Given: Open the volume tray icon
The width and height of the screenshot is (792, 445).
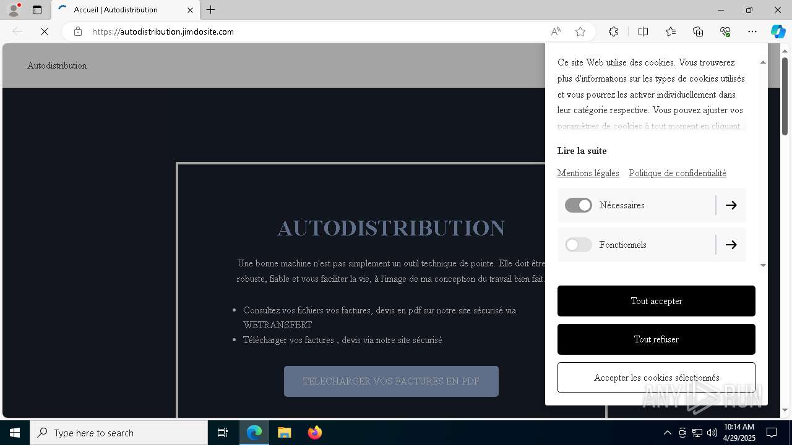Looking at the screenshot, I should [712, 433].
